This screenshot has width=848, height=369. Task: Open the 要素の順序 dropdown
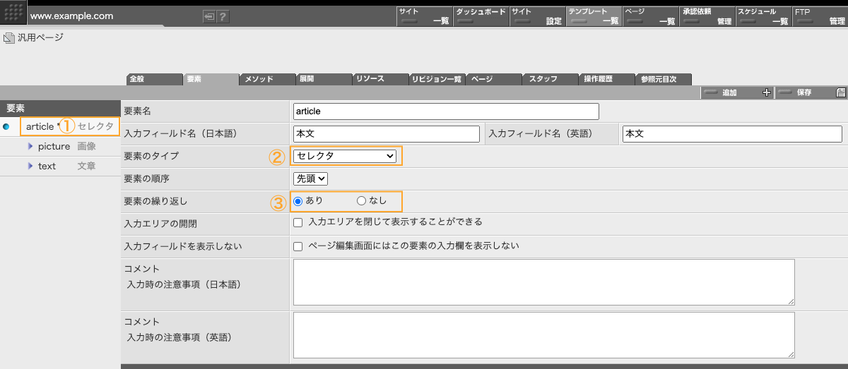coord(310,179)
